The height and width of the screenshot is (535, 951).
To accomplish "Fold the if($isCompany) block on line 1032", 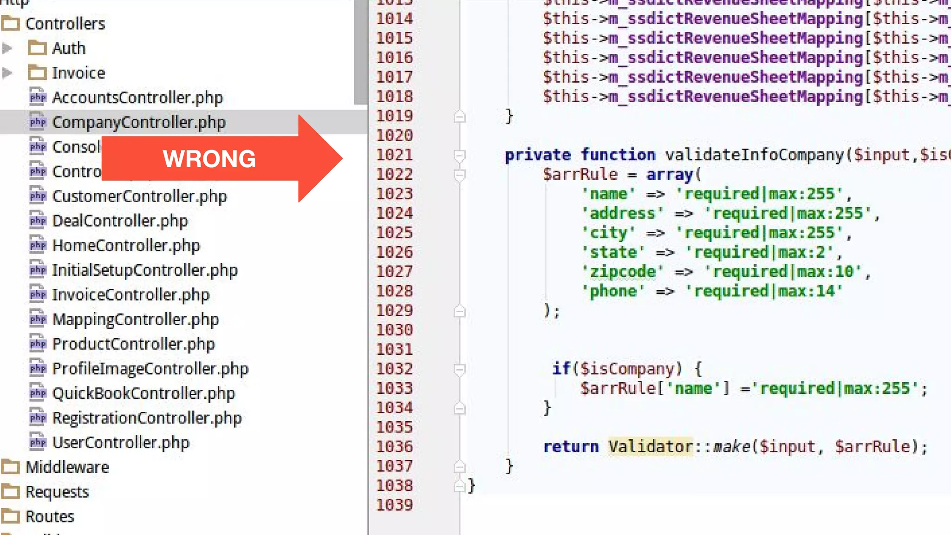I will (x=459, y=369).
